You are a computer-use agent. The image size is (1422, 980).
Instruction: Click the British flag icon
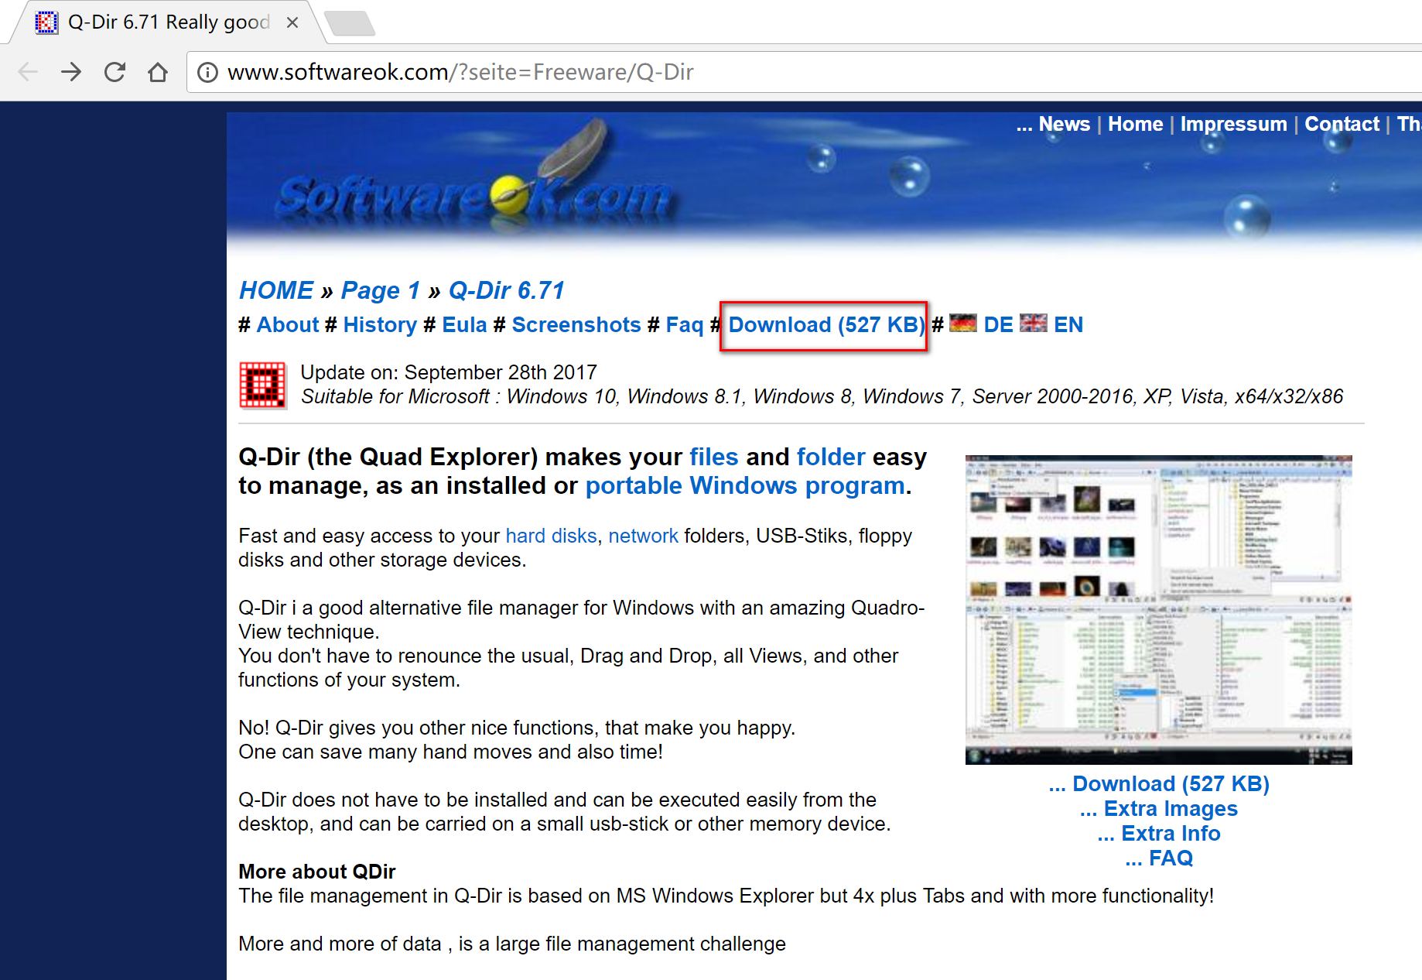tap(1034, 323)
